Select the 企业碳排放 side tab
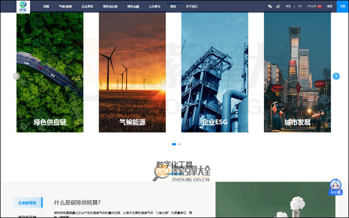This screenshot has width=349, height=218. coord(27,202)
